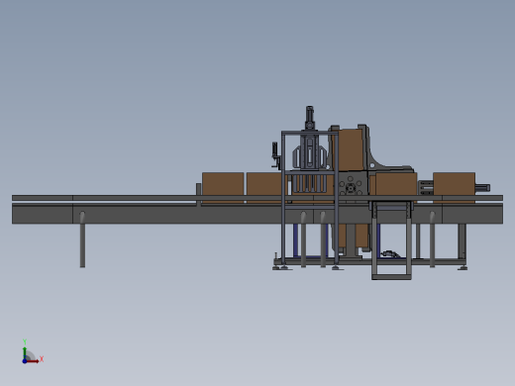The width and height of the screenshot is (515, 386).
Task: Select the thin upper guide rail of the conveyor
Action: point(257,198)
